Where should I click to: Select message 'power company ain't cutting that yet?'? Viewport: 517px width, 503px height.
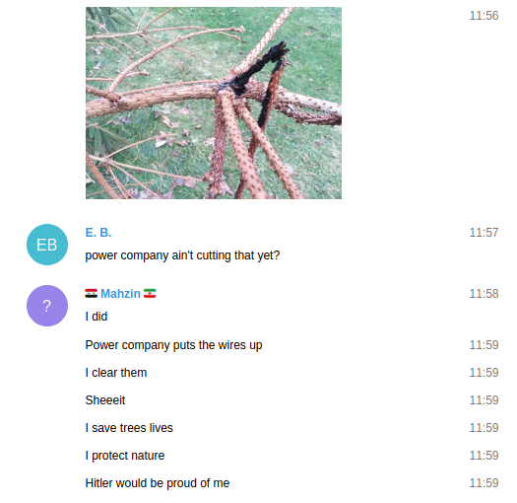pyautogui.click(x=182, y=255)
